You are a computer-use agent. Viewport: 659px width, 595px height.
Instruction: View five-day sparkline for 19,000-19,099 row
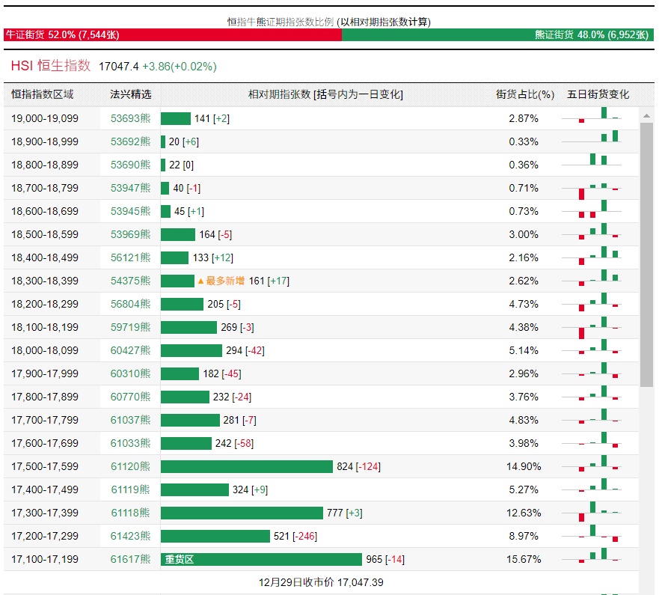[x=598, y=118]
